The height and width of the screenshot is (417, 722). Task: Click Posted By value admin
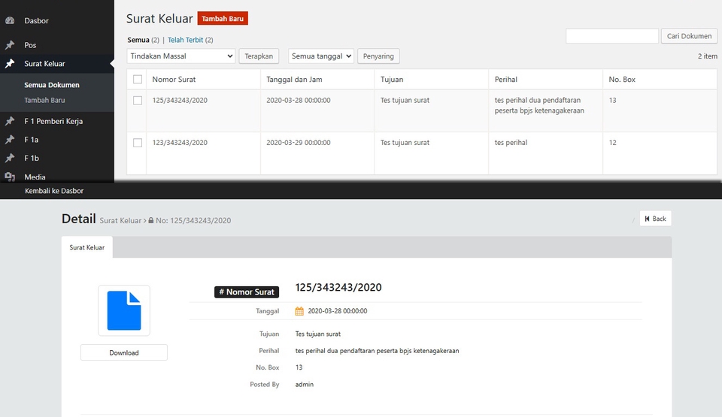point(305,385)
